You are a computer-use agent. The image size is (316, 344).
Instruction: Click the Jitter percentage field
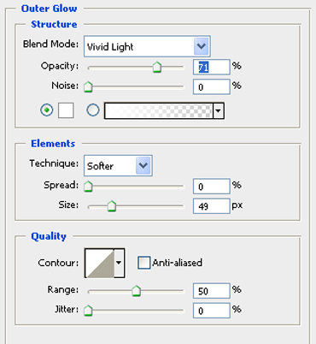coord(211,311)
